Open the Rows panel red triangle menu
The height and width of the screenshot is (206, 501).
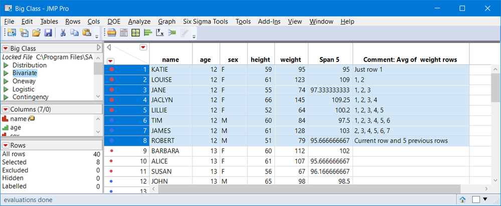click(6, 145)
